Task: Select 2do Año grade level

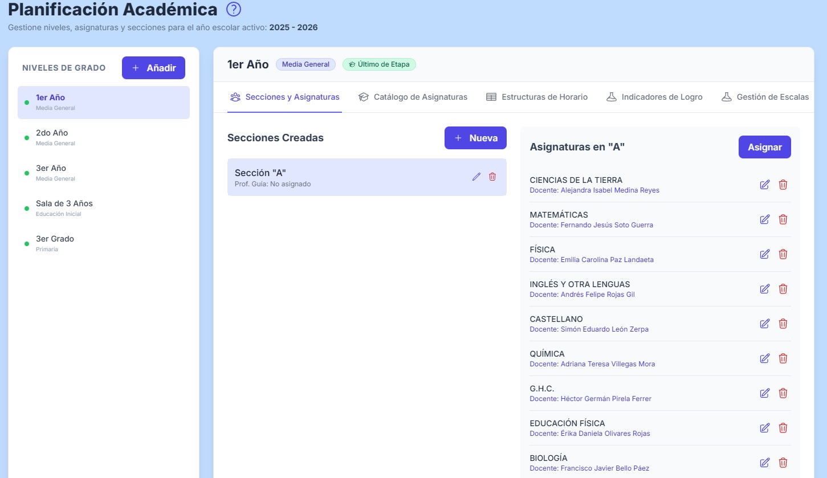Action: click(x=104, y=138)
